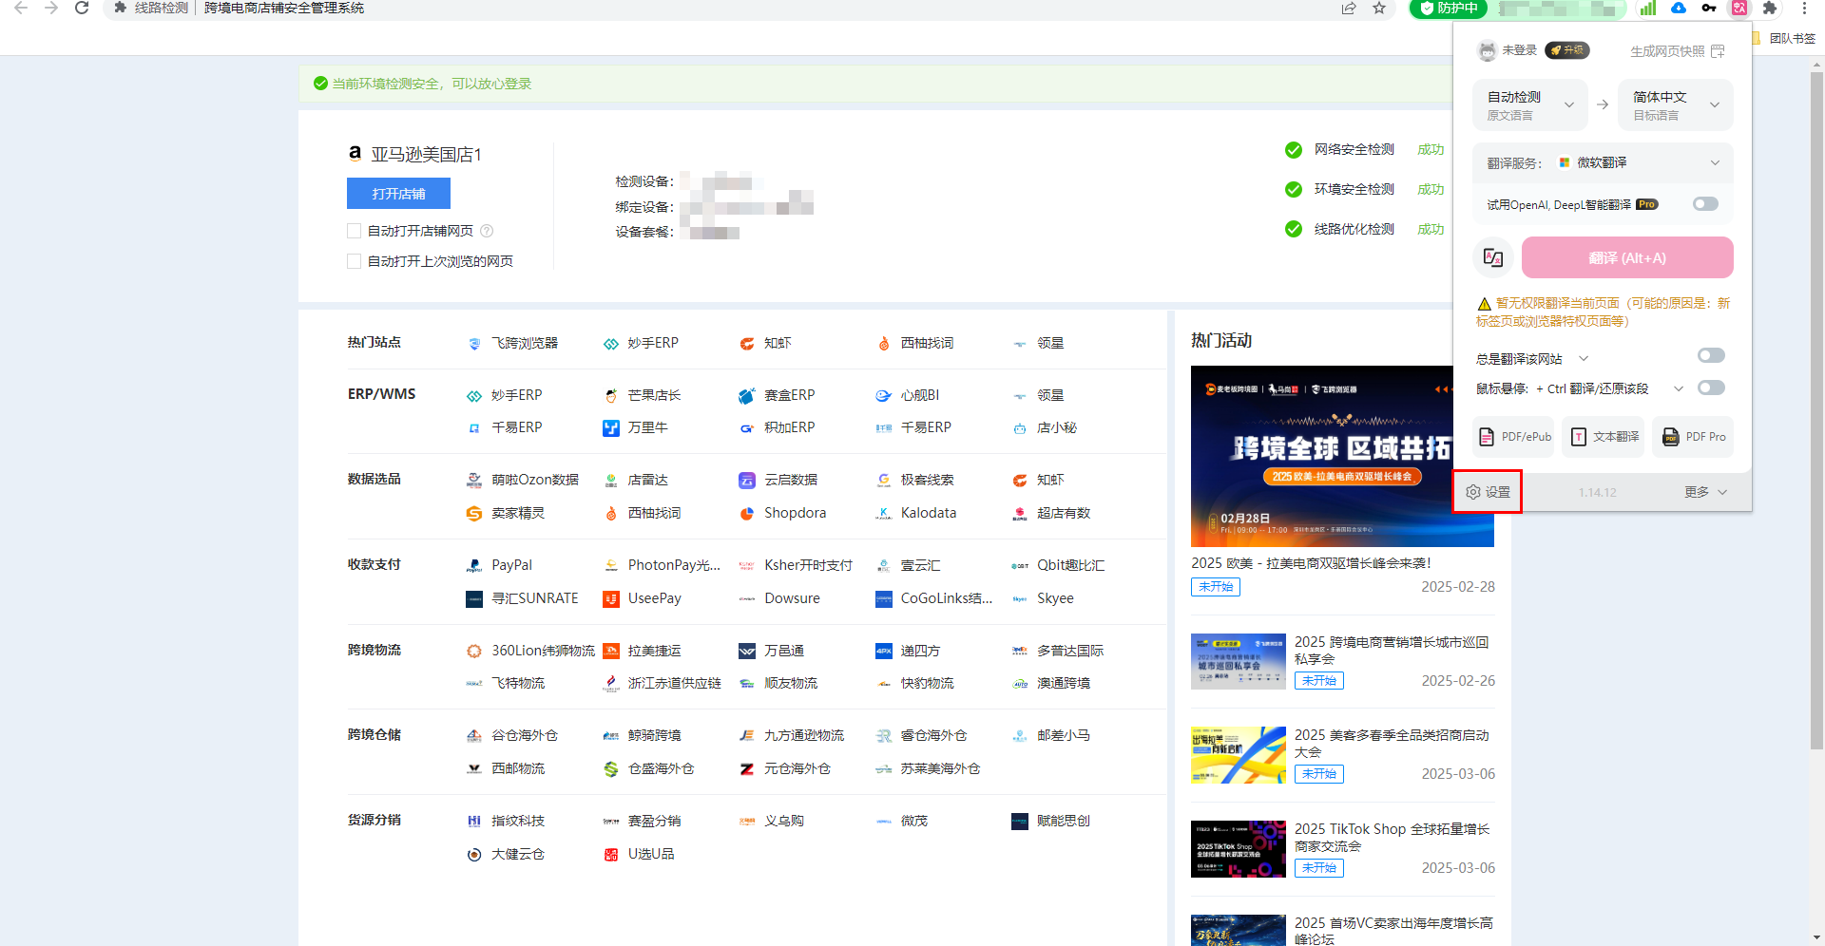Check 自动打开店铺网页 checkbox

pos(354,231)
